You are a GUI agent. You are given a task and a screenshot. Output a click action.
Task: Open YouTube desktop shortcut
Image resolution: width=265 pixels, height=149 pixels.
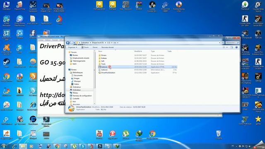[x=99, y=135]
